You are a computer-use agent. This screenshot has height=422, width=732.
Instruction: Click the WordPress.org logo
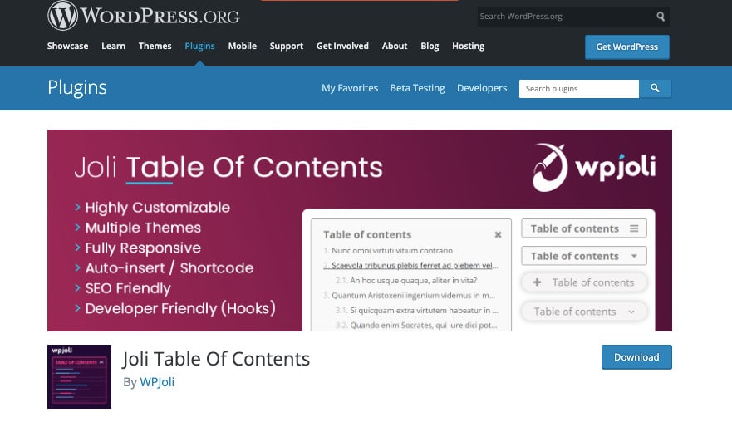point(143,16)
